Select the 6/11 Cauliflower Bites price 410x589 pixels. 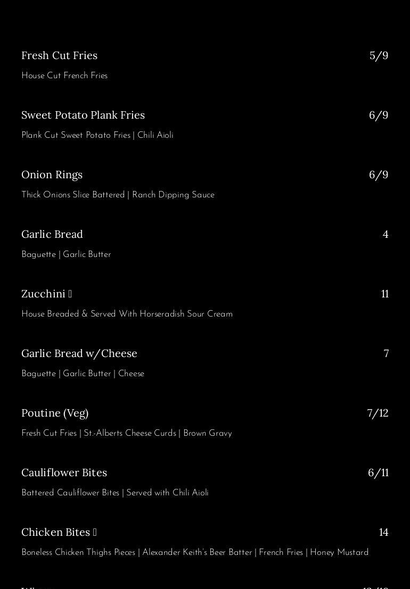(x=378, y=472)
